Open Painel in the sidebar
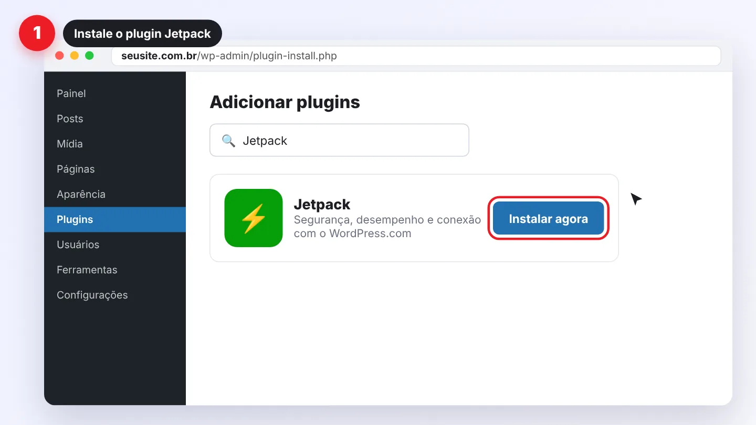This screenshot has height=425, width=756. (x=115, y=93)
